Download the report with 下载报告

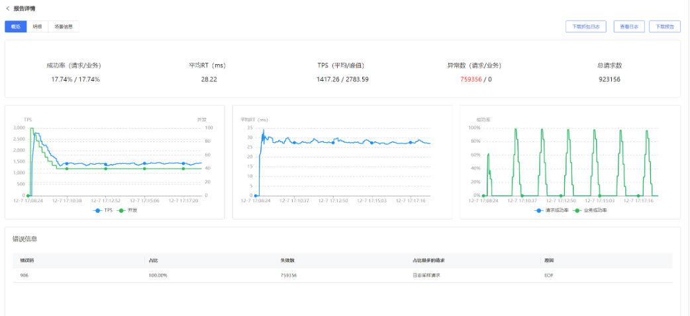click(665, 26)
